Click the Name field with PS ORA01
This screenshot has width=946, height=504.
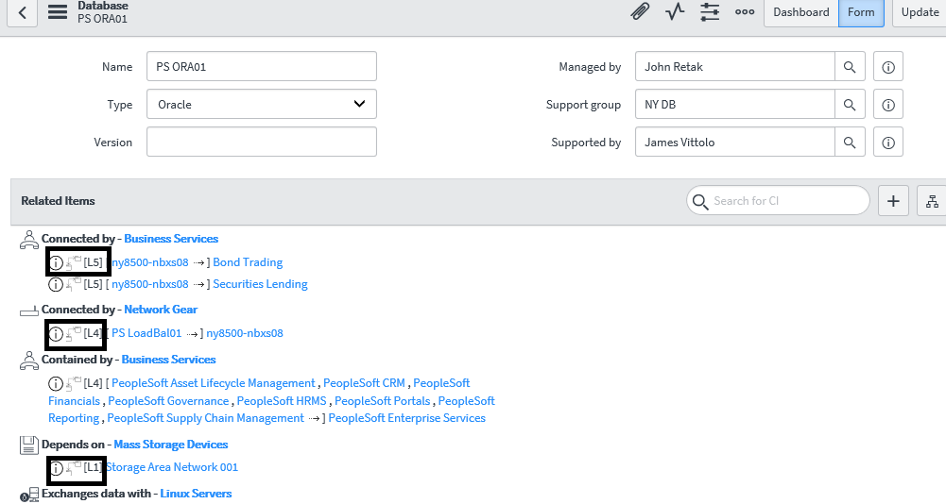[261, 66]
